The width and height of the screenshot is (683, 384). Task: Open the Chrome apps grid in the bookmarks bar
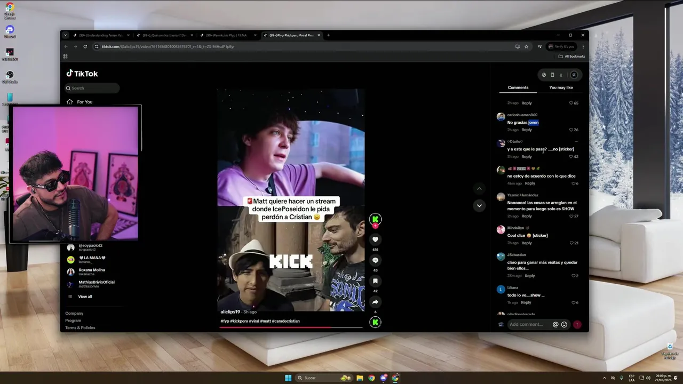[x=66, y=56]
